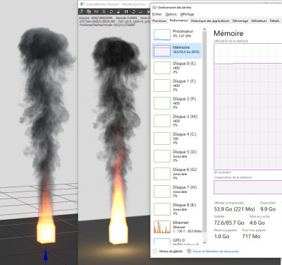Select the Performance tab
Viewport: 282px width, 265px height.
(x=178, y=20)
